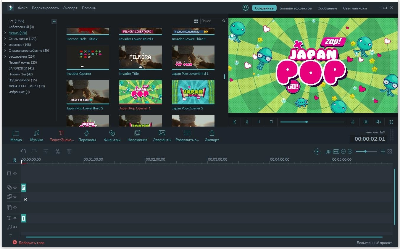Screen dimensions: 400x249
Task: Select Japan Pop Opener 1 thumbnail
Action: 141,92
